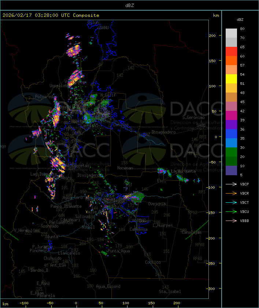Viewport: 259px width, 308px height.
Task: Click the Desaguadero map label
Action: click(x=164, y=132)
